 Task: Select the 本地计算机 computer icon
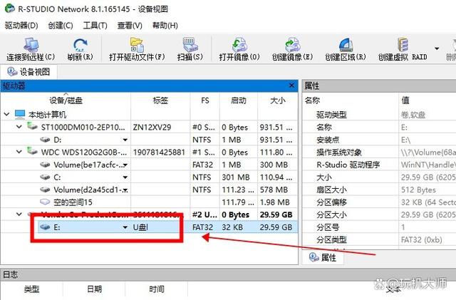(20, 114)
